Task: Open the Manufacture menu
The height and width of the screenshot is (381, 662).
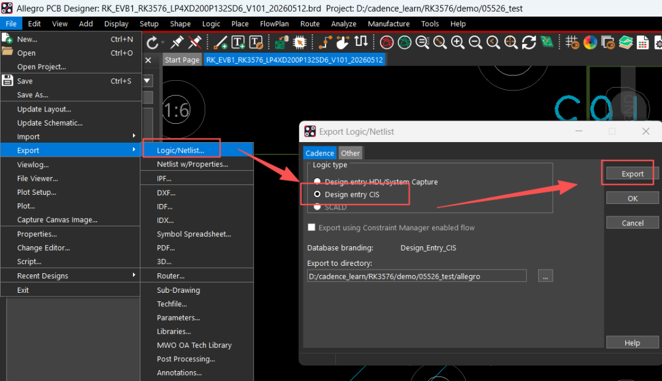Action: pos(389,24)
